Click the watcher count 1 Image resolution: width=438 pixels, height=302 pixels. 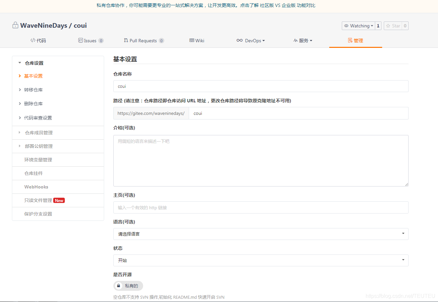click(378, 26)
